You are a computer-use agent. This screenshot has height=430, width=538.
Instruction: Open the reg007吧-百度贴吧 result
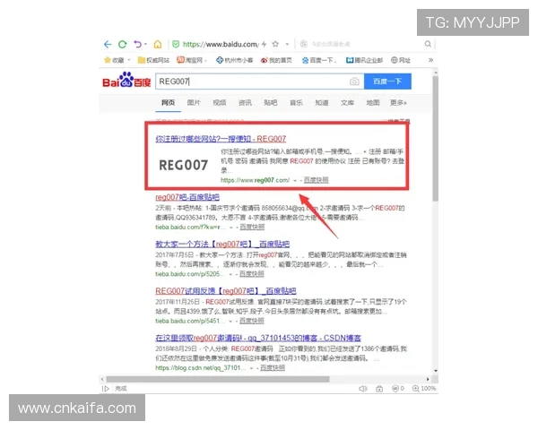[187, 197]
